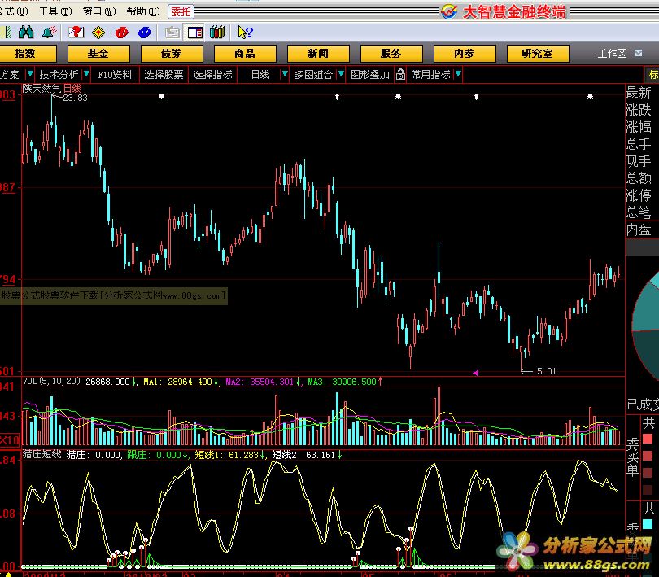
Task: Click the 总额 label in the side panel
Action: click(x=639, y=178)
